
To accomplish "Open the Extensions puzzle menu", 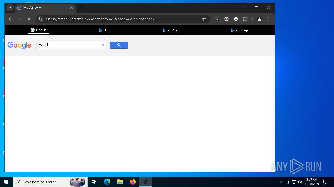I will 245,19.
